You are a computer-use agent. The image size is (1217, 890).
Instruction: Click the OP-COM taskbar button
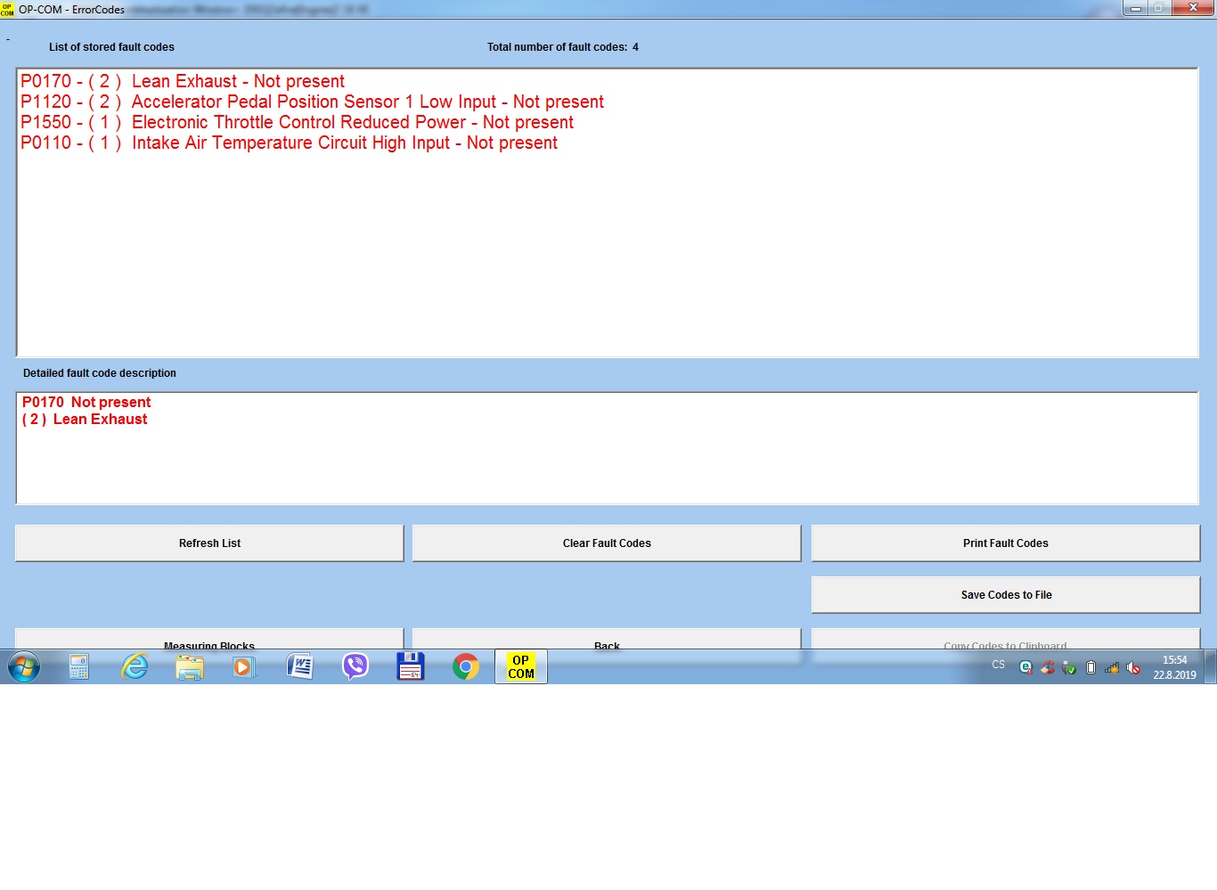521,666
